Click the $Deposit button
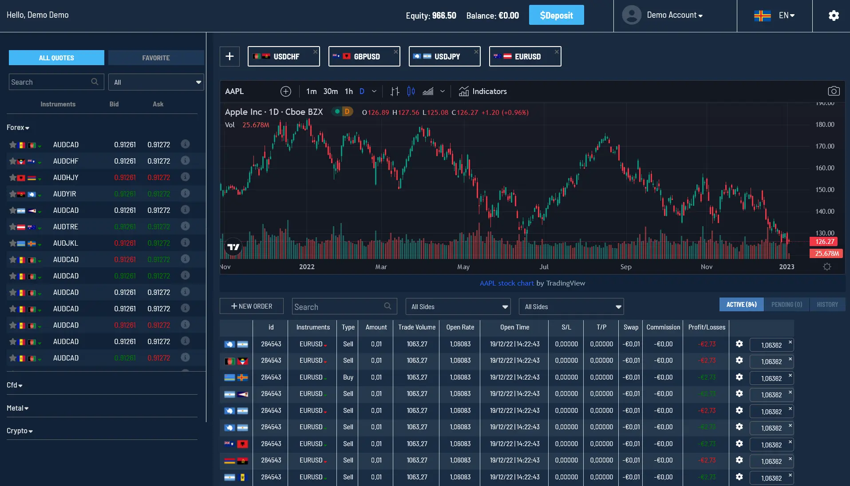The height and width of the screenshot is (486, 850). pyautogui.click(x=557, y=15)
